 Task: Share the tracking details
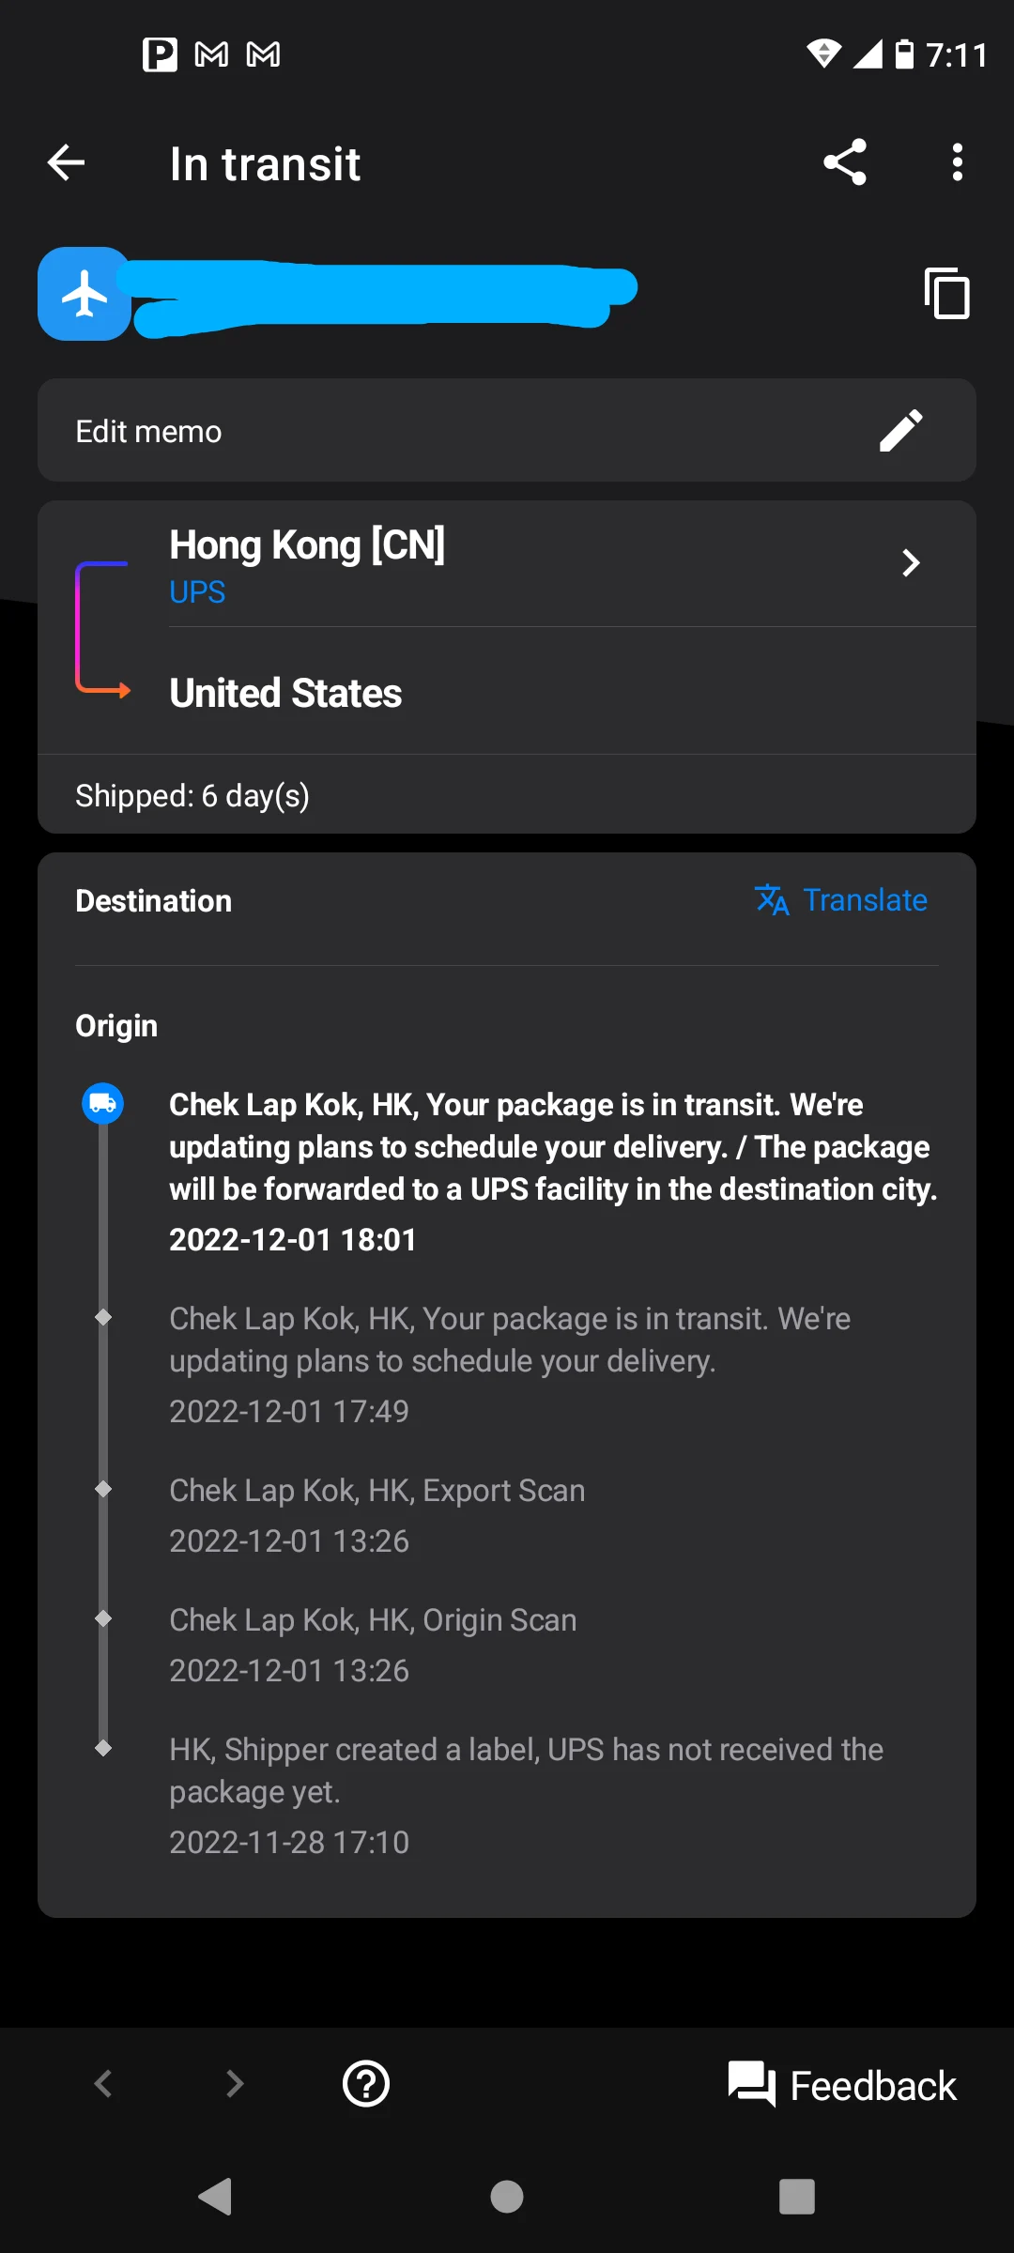click(x=844, y=163)
